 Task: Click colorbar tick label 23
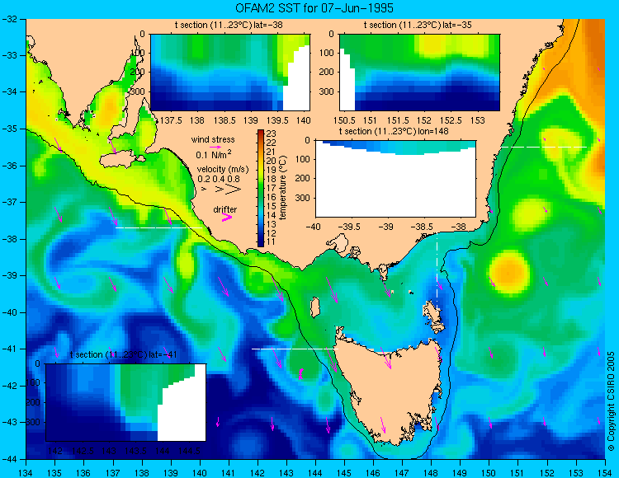click(x=272, y=134)
